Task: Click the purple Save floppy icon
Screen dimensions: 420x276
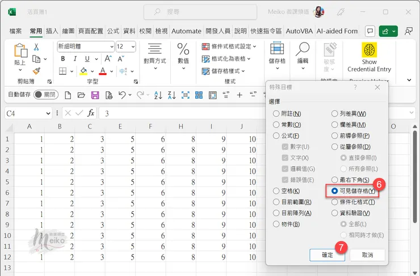Action: coord(95,95)
